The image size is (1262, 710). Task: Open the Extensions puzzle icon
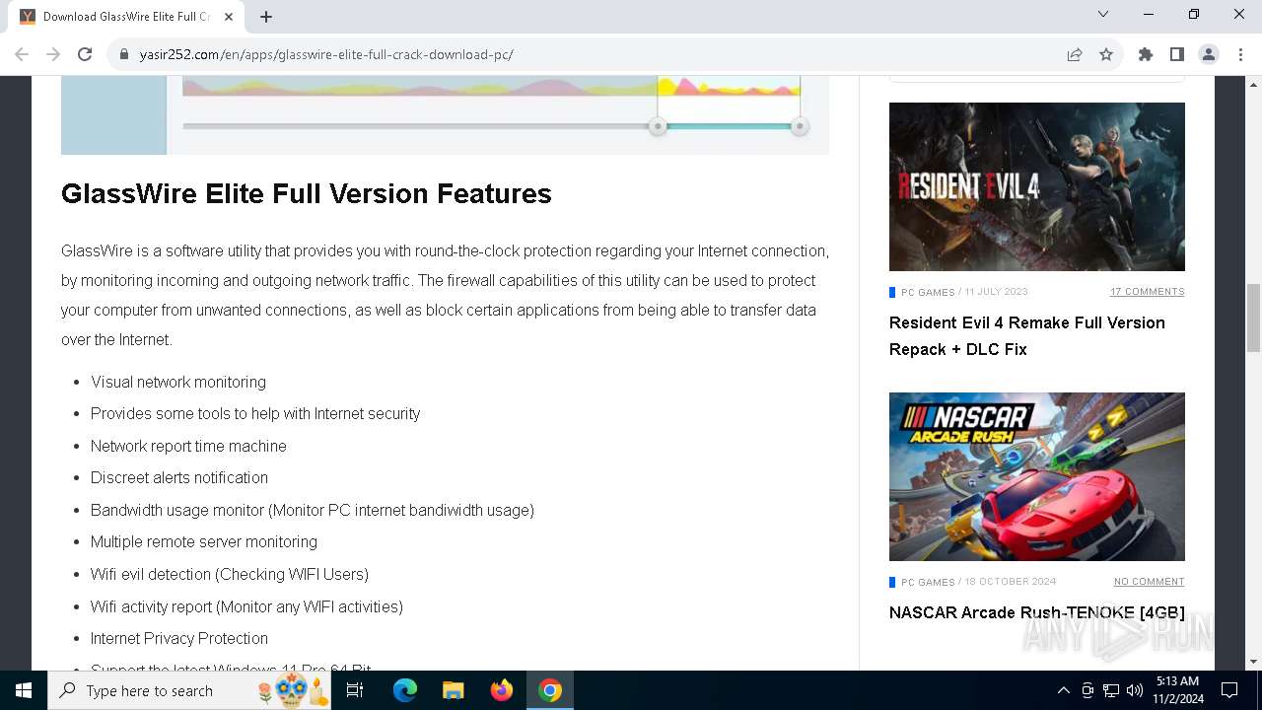[x=1146, y=55]
